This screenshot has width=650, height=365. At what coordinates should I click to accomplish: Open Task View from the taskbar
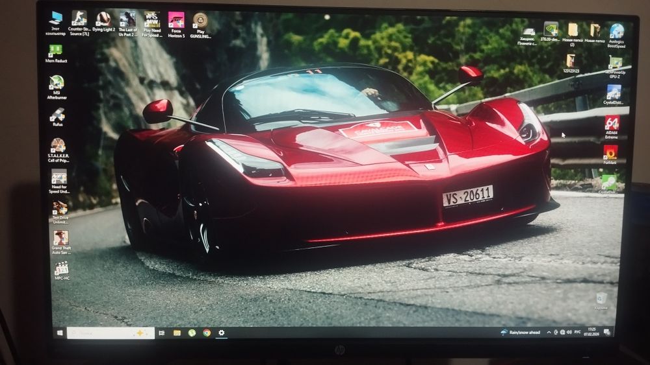[162, 333]
